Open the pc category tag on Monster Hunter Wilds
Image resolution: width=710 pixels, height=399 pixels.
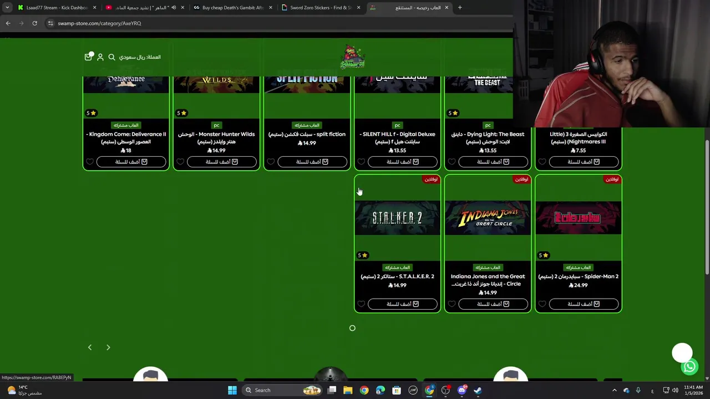point(216,125)
